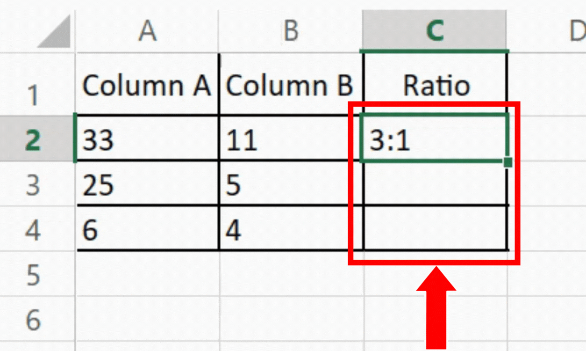Click the fill handle on the active cell
This screenshot has height=351, width=586.
tap(507, 161)
